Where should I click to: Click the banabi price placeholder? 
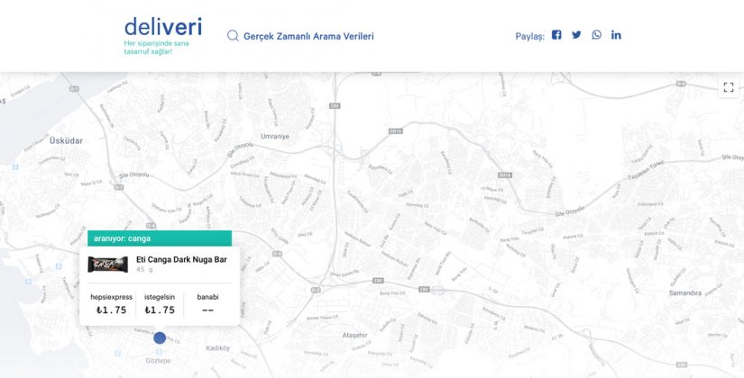point(207,310)
